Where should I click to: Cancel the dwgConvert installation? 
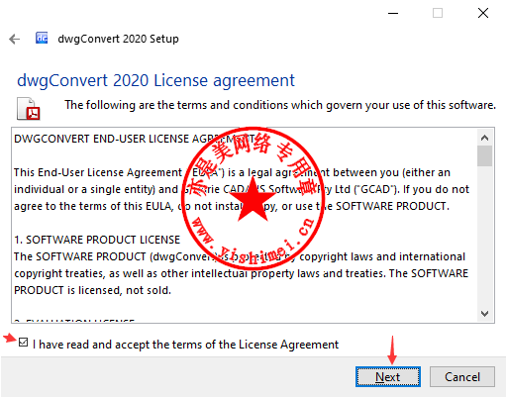tap(462, 376)
